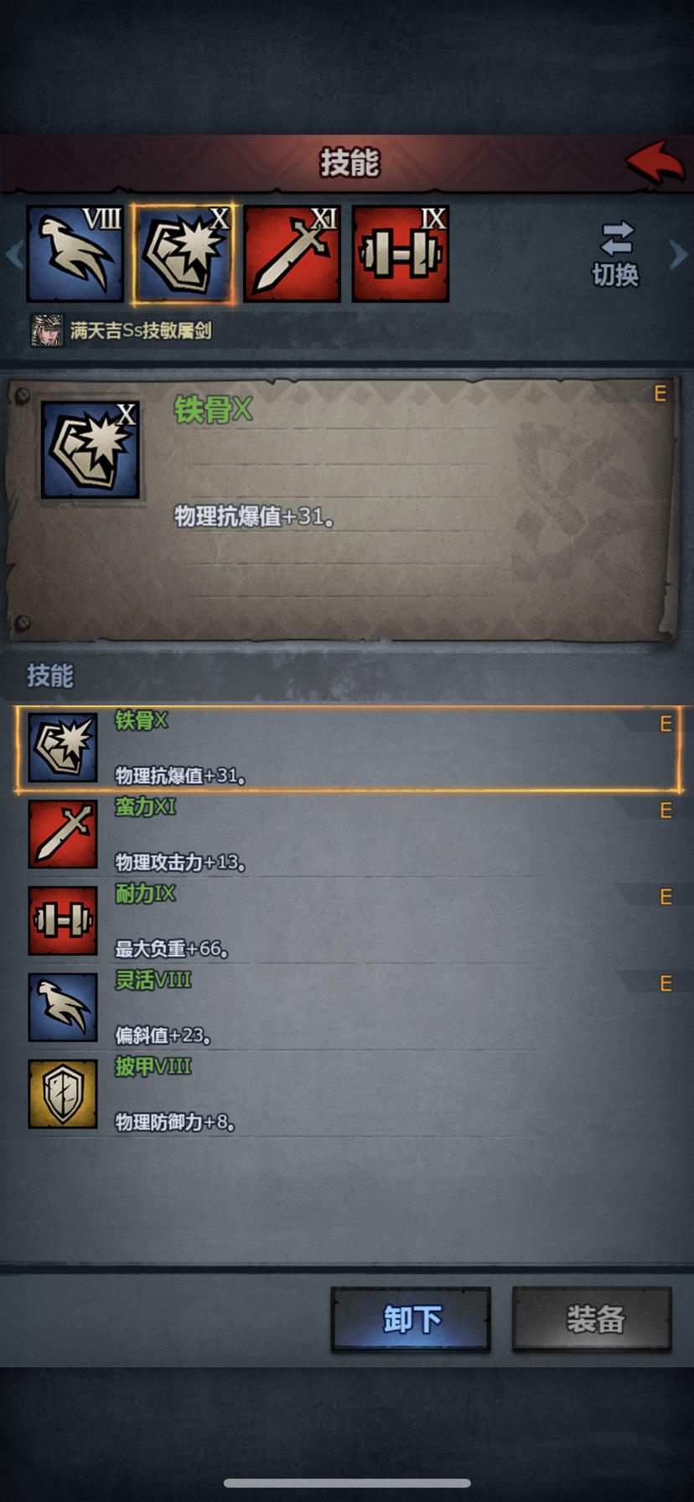Tap the large 铁骨X detail icon

(91, 449)
